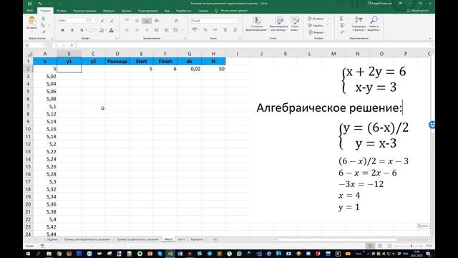This screenshot has width=458, height=258.
Task: Click the Insert Function fx icon
Action: (x=72, y=45)
